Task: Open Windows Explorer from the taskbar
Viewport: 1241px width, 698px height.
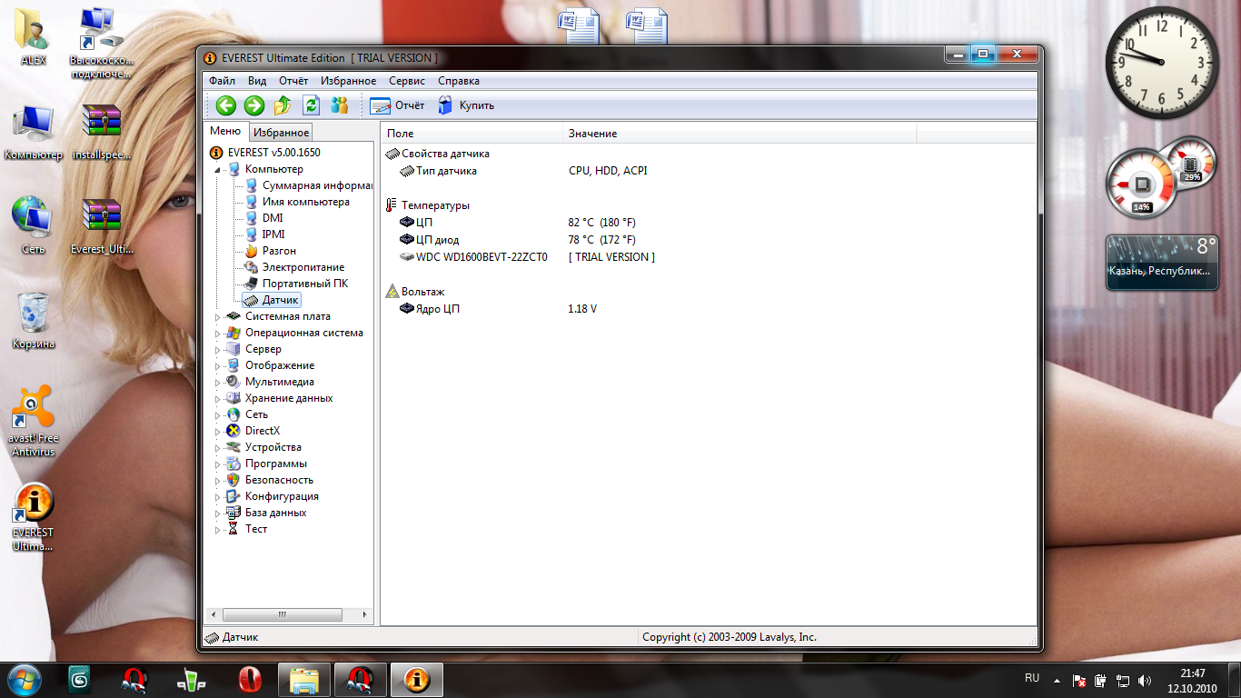Action: point(304,679)
